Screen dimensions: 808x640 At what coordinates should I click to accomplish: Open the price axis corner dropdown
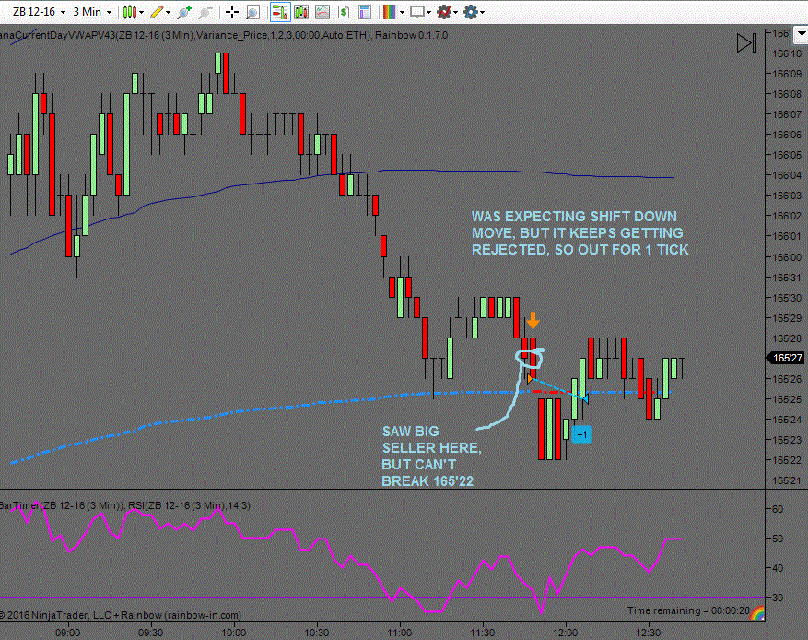801,34
